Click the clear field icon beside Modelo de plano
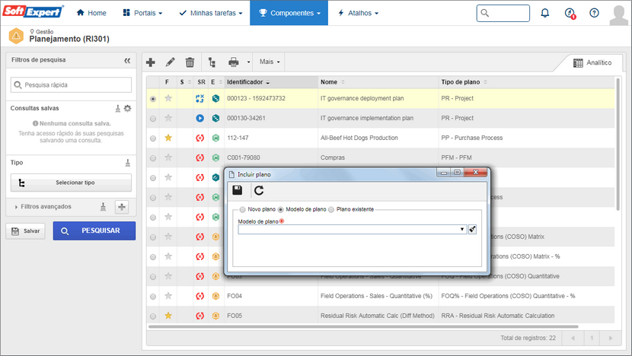This screenshot has width=632, height=356. 472,229
